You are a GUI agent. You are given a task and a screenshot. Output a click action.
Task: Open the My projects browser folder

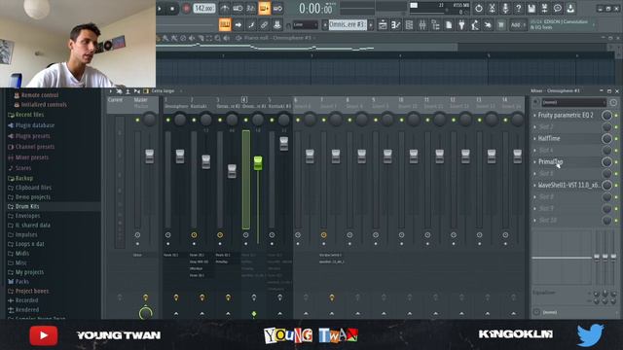[x=29, y=272]
